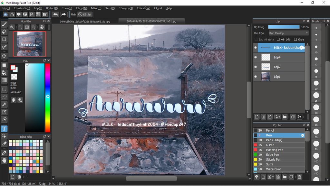
Task: Open the Công cụ(T) menu
Action: [126, 8]
